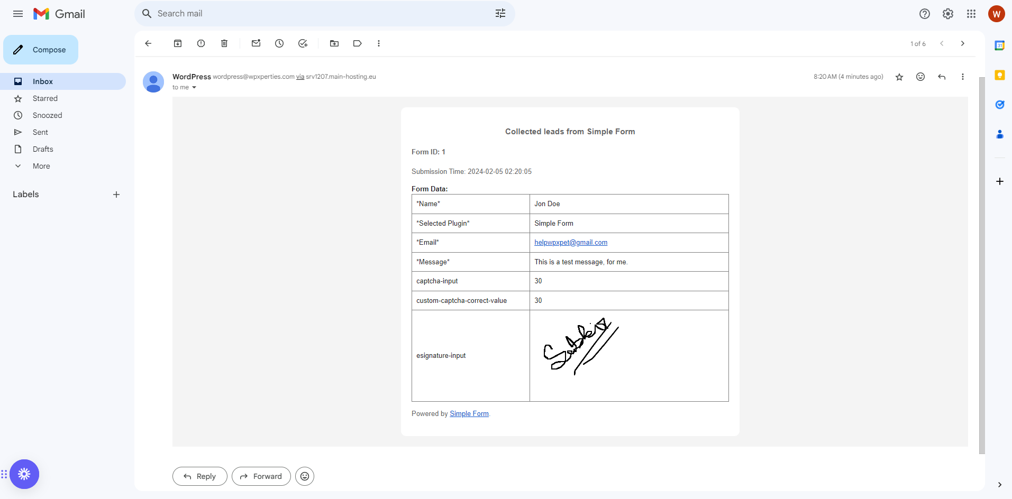
Task: Collapse the right side panel
Action: click(1000, 485)
